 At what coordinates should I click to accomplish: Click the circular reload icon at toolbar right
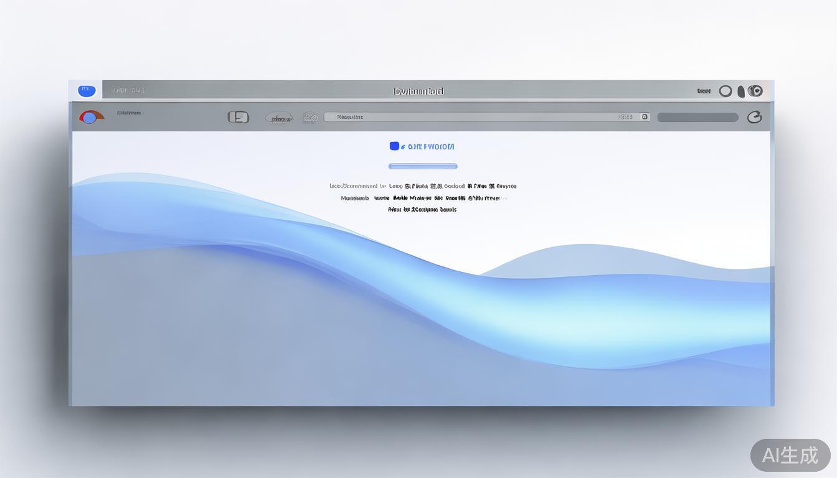pyautogui.click(x=754, y=117)
